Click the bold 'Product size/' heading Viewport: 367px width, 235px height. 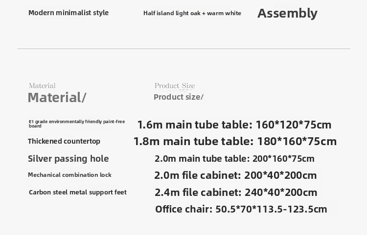(179, 97)
